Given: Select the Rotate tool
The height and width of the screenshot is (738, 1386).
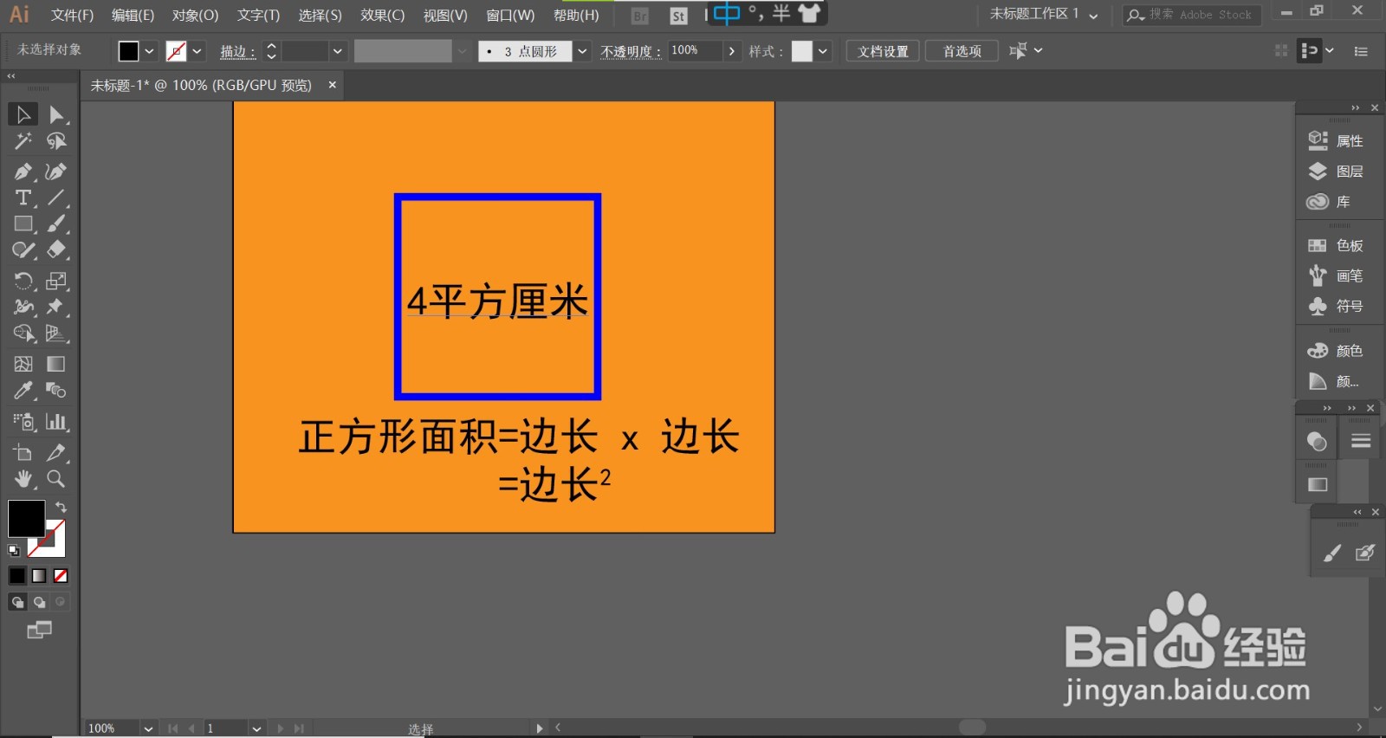Looking at the screenshot, I should [23, 281].
